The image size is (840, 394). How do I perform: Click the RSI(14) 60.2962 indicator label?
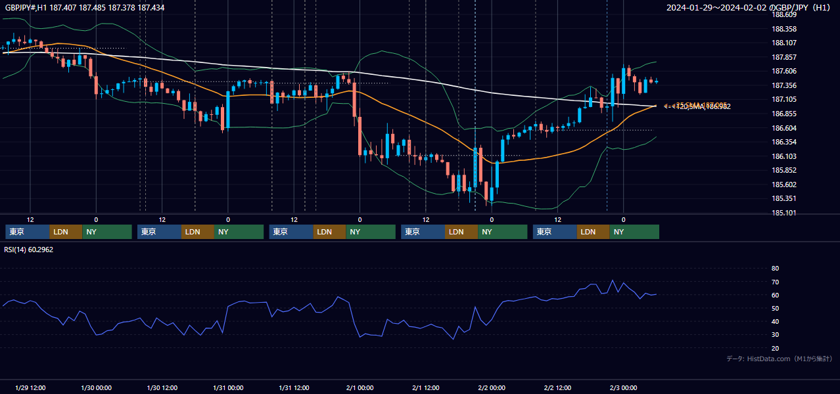[x=29, y=250]
